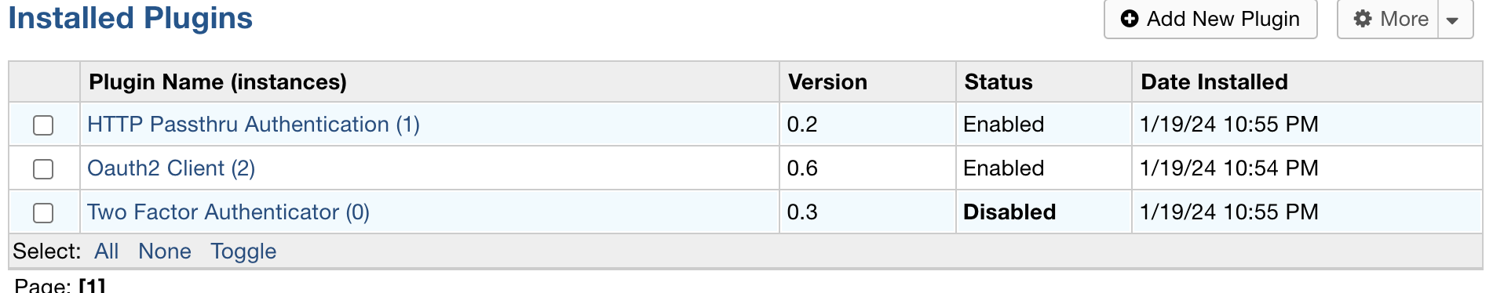The image size is (1493, 293).
Task: Open Two Factor Authenticator plugin link
Action: (x=228, y=212)
